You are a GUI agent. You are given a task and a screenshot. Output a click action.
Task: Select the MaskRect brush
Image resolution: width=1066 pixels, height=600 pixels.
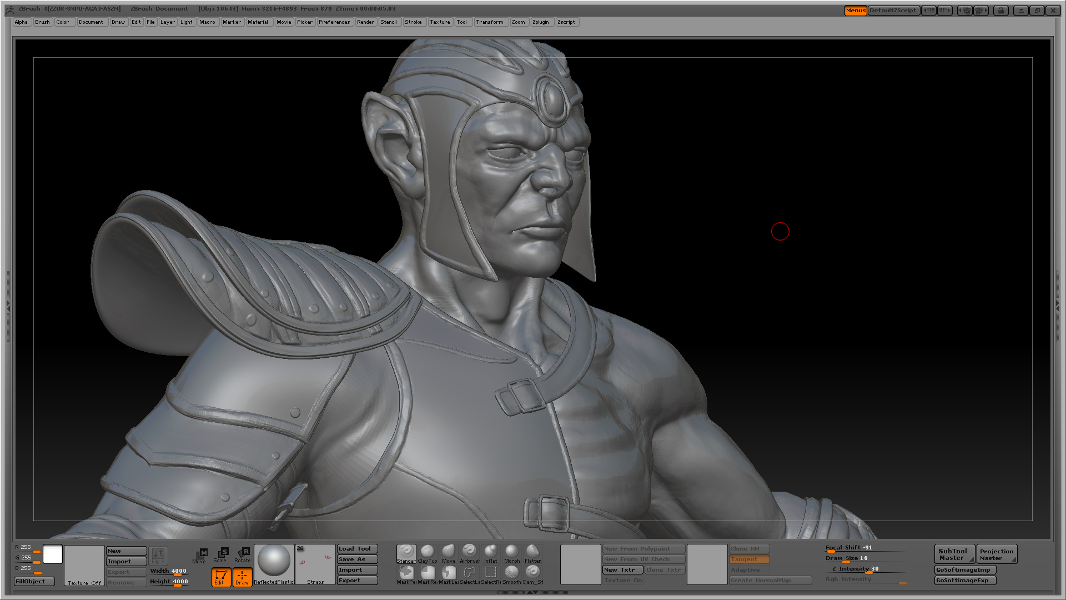point(427,575)
